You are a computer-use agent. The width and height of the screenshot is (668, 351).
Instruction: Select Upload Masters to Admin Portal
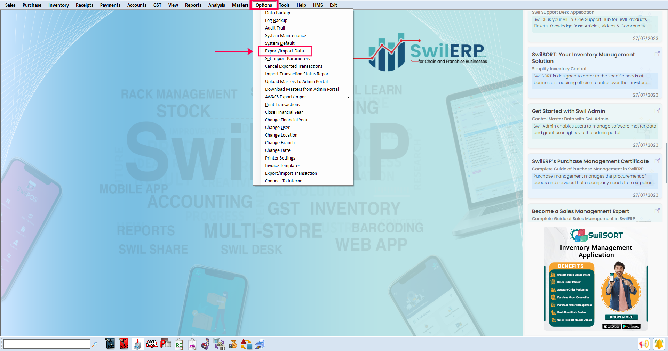coord(296,82)
